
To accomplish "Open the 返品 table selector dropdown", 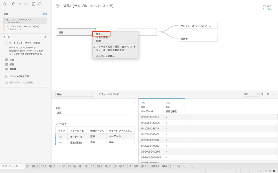I will point(75,94).
